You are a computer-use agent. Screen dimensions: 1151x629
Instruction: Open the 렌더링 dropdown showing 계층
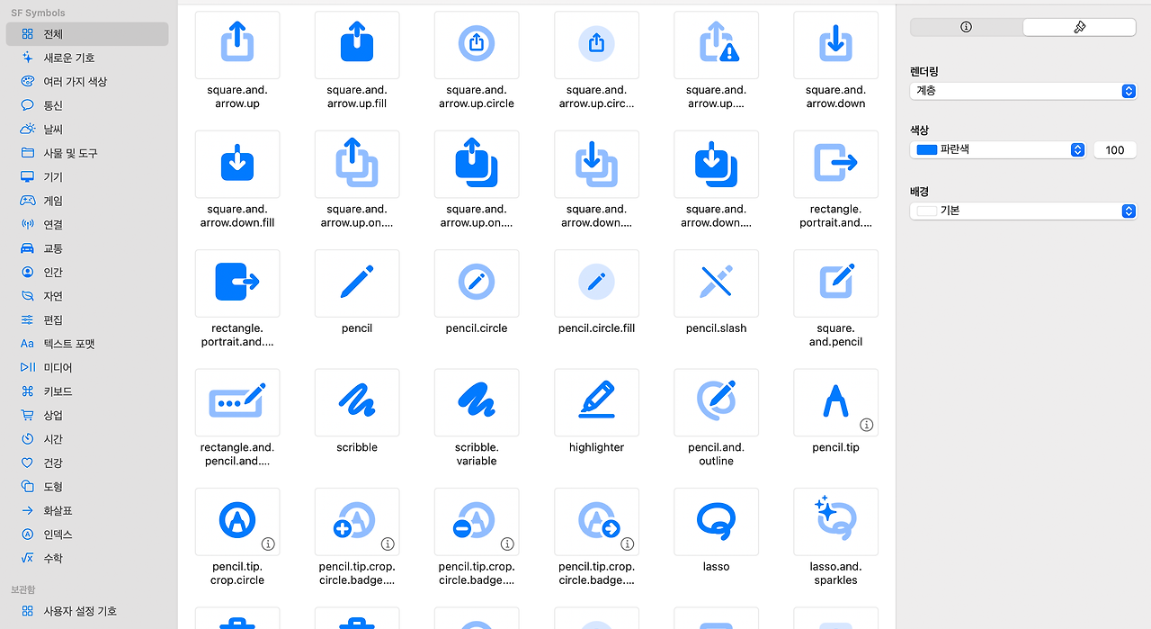[1023, 91]
